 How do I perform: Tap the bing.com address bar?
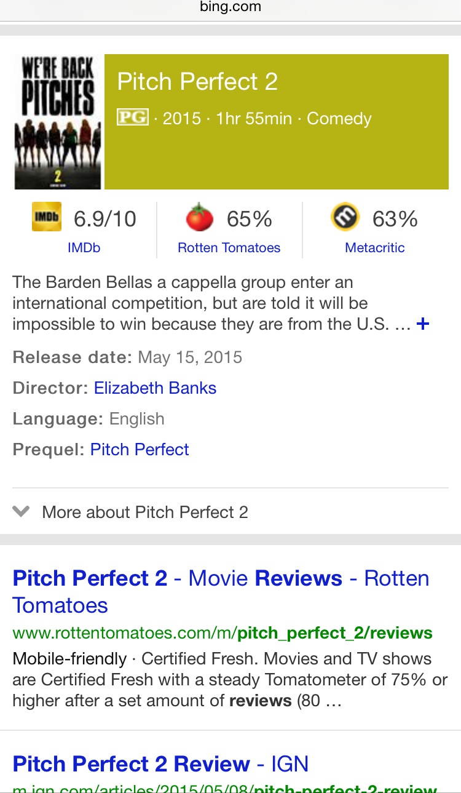click(230, 7)
